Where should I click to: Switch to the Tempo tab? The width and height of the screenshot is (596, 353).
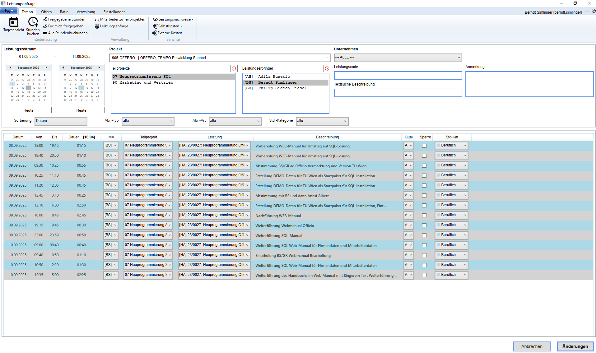click(x=27, y=12)
